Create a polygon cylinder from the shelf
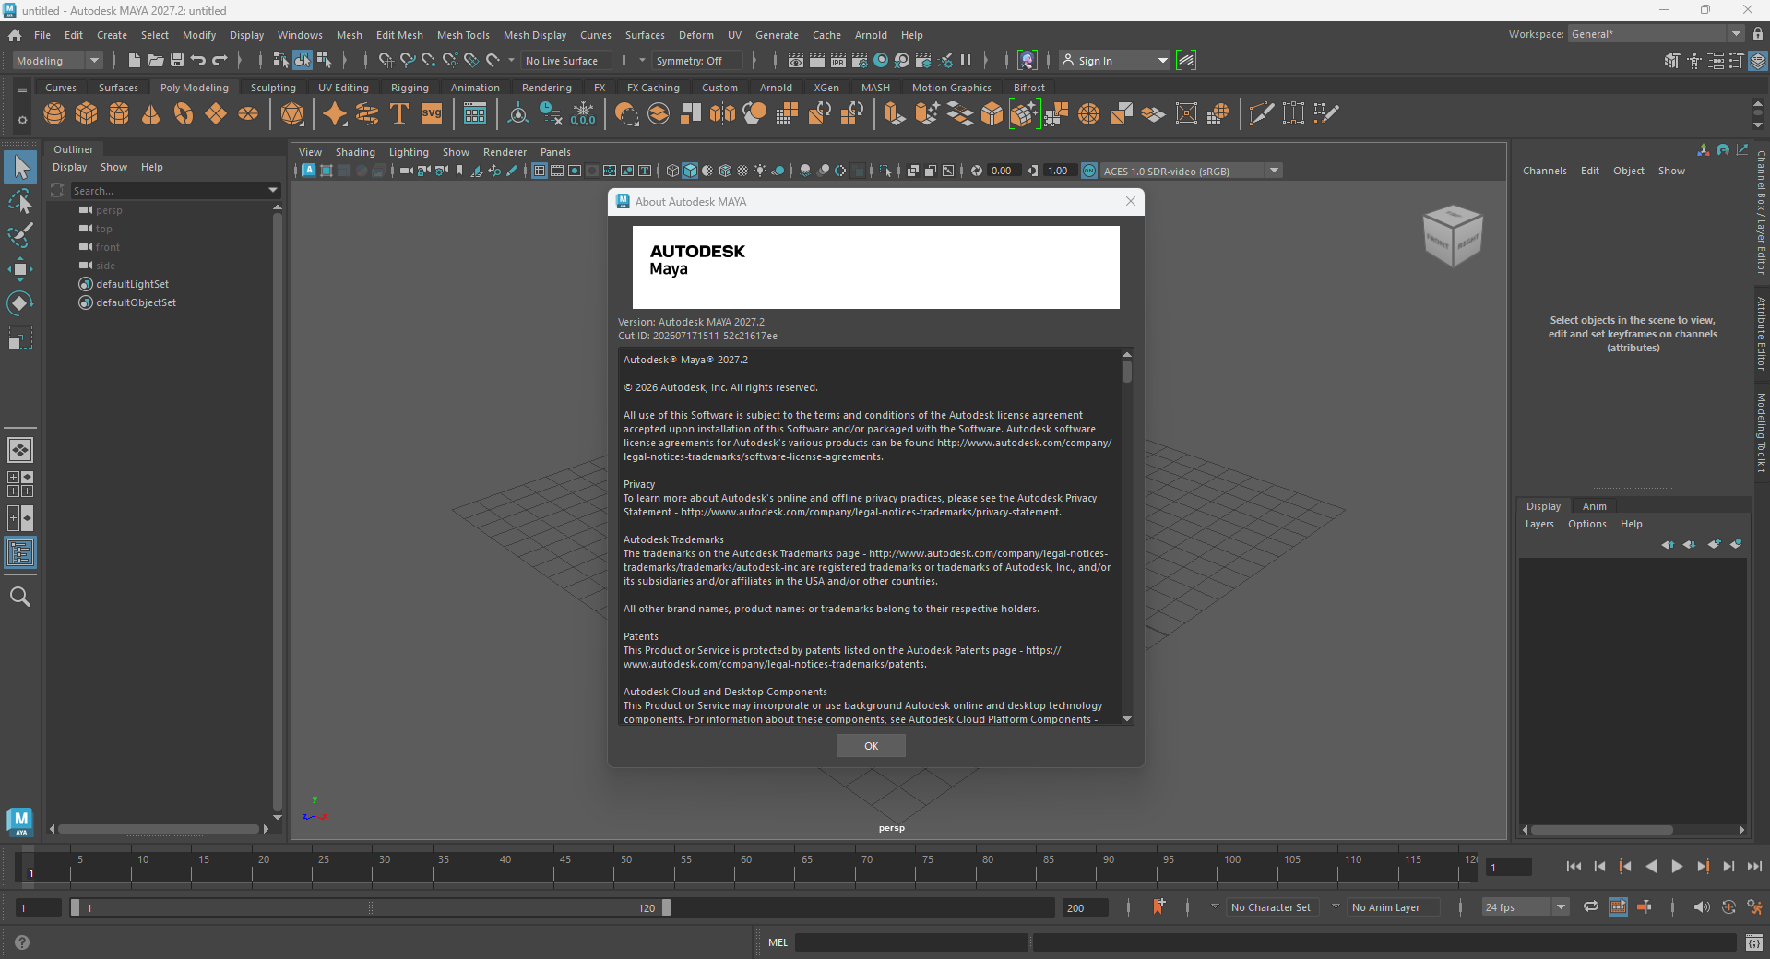This screenshot has height=959, width=1770. [x=119, y=113]
